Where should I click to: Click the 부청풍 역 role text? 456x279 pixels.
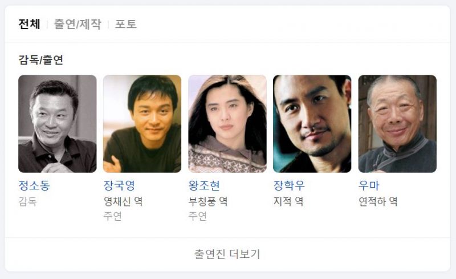(208, 201)
